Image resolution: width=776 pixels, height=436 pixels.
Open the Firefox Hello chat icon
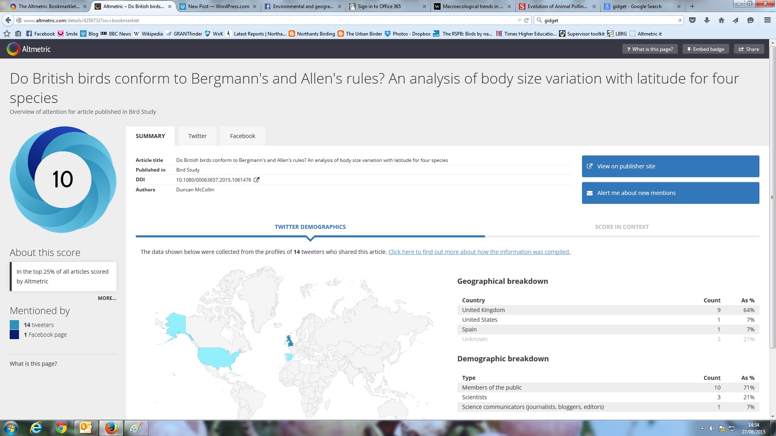[x=751, y=20]
